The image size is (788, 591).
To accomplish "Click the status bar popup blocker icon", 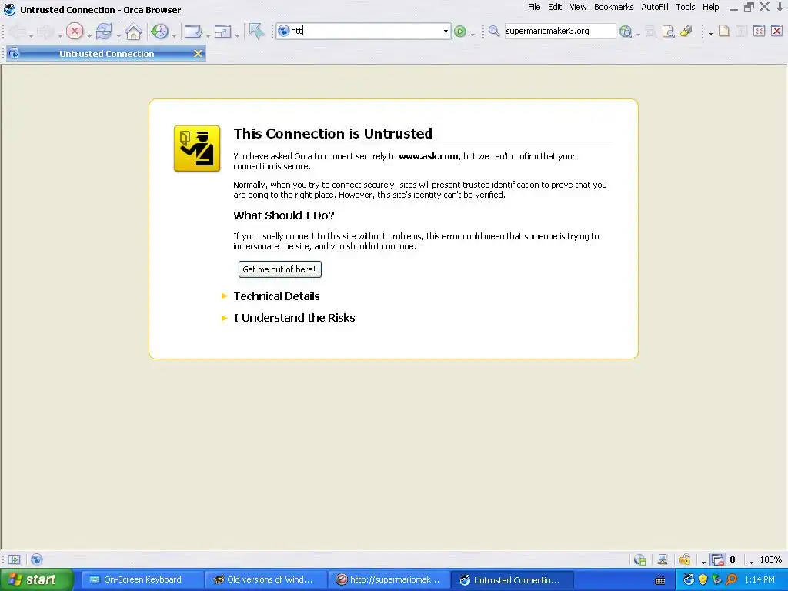I will coord(718,559).
